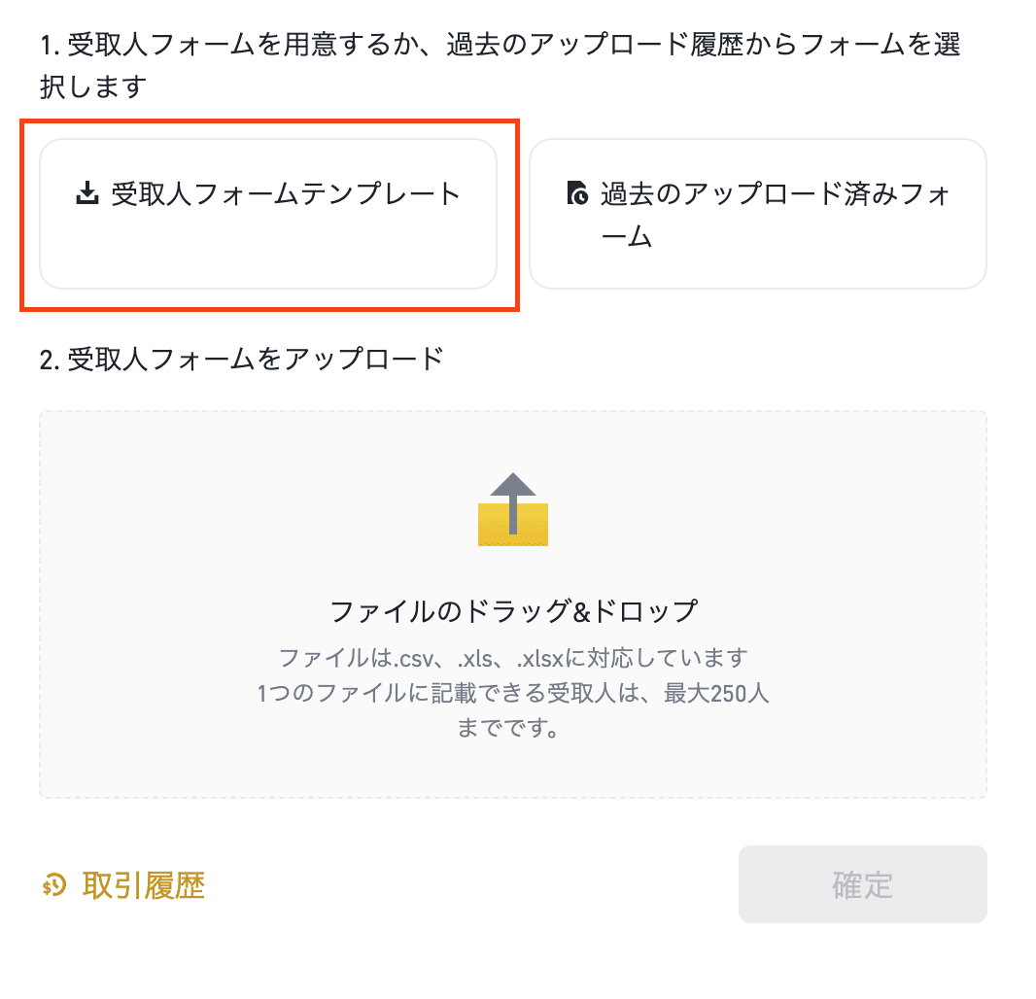
Task: Click the download icon beside 受取人フォームテンプレート
Action: 87,193
